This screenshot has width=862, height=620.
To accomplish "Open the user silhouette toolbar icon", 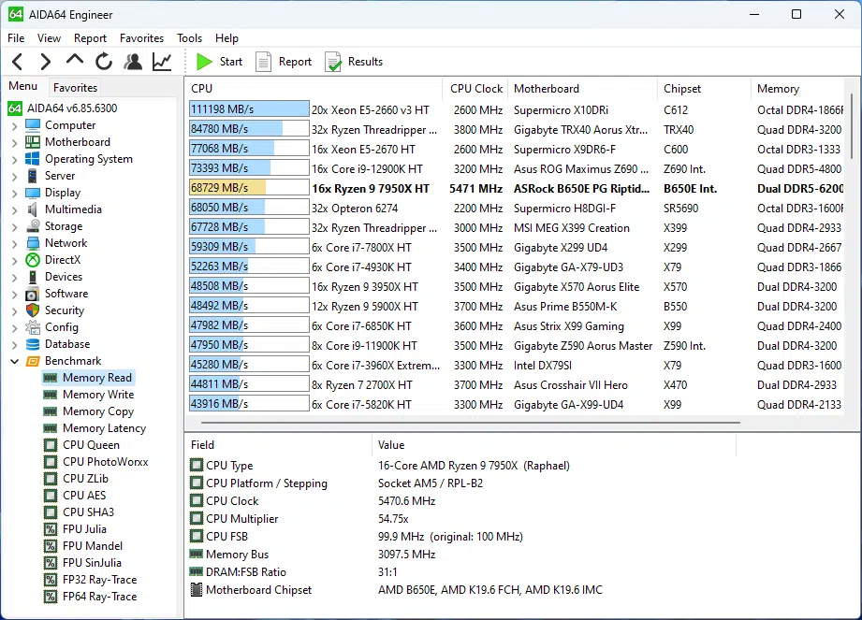I will pos(133,62).
